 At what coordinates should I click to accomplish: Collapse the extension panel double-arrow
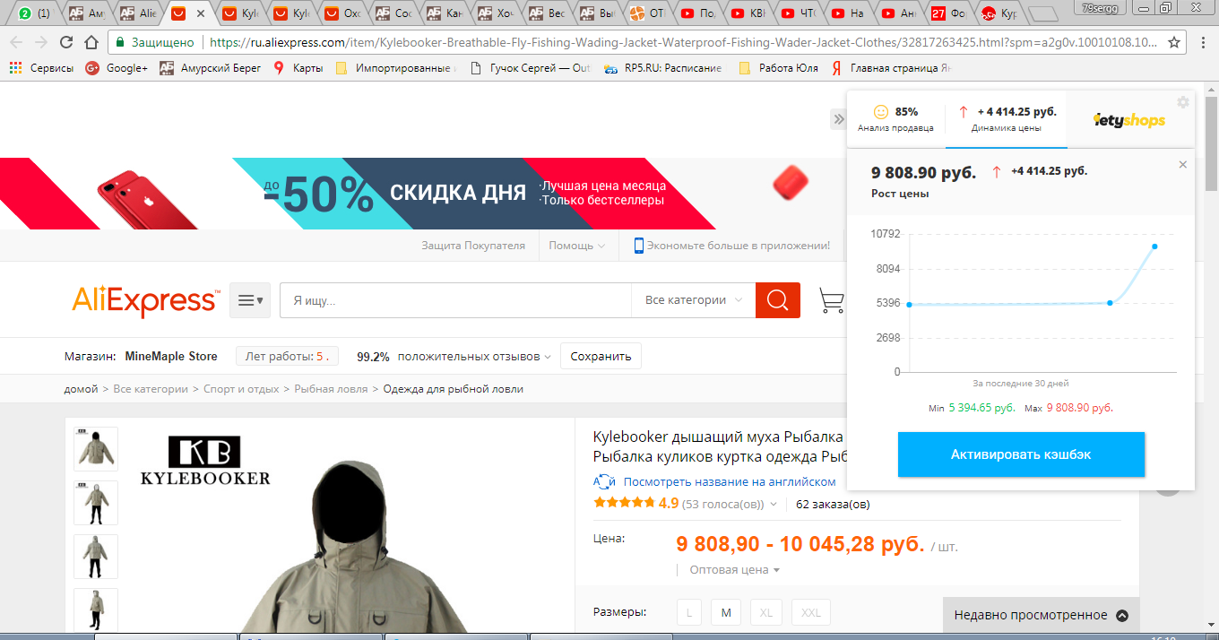tap(839, 119)
